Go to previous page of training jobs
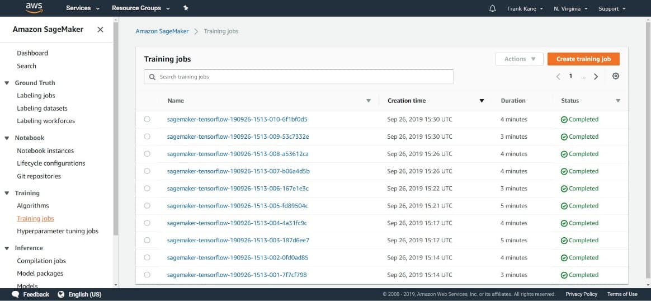This screenshot has height=301, width=651. (558, 77)
